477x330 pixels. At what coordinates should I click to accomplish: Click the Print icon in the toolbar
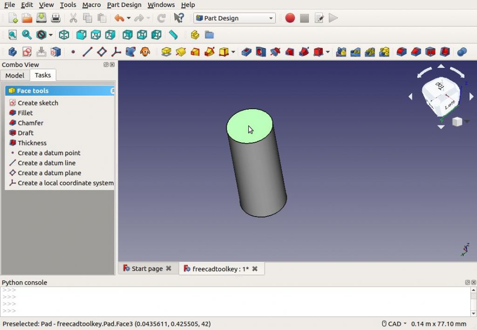56,18
